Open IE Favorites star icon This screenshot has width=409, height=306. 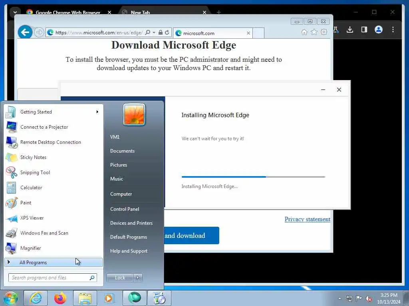click(x=314, y=32)
